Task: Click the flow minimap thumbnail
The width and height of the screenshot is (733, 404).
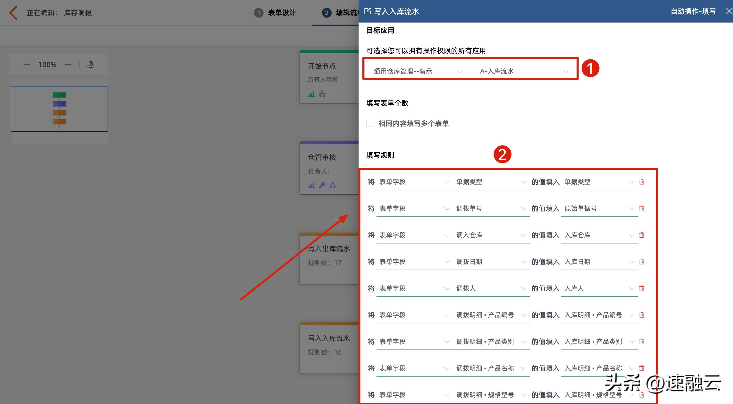Action: click(x=59, y=109)
